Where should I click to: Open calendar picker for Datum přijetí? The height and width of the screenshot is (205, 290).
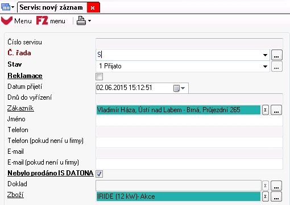pyautogui.click(x=179, y=88)
